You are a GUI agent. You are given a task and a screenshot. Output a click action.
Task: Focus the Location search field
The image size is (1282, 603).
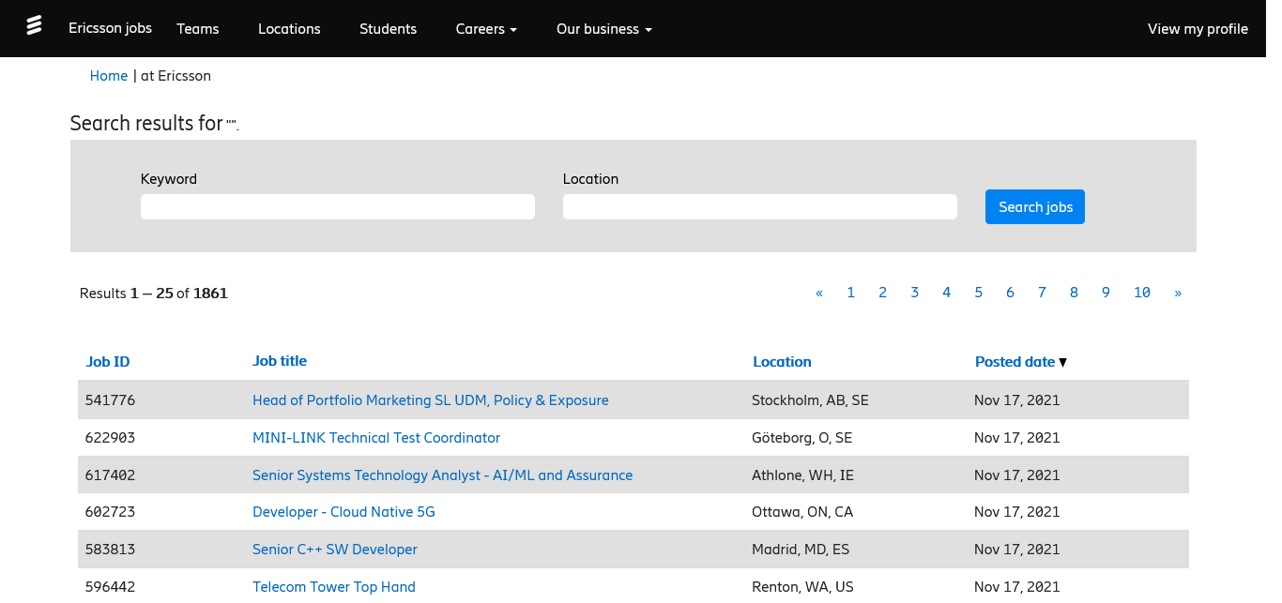(x=760, y=206)
